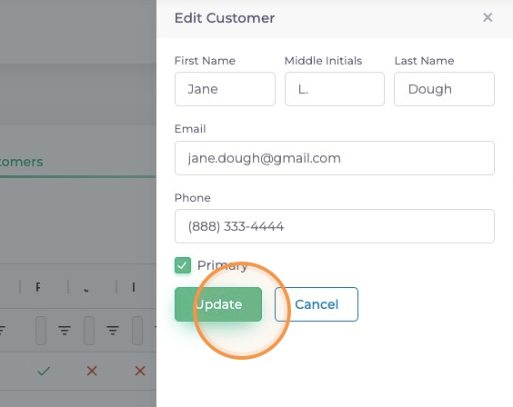Image resolution: width=513 pixels, height=407 pixels.
Task: Click the Cancel button
Action: [x=317, y=304]
